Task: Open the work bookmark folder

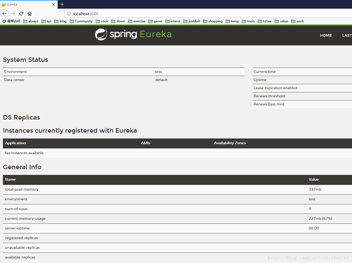Action: pyautogui.click(x=298, y=21)
